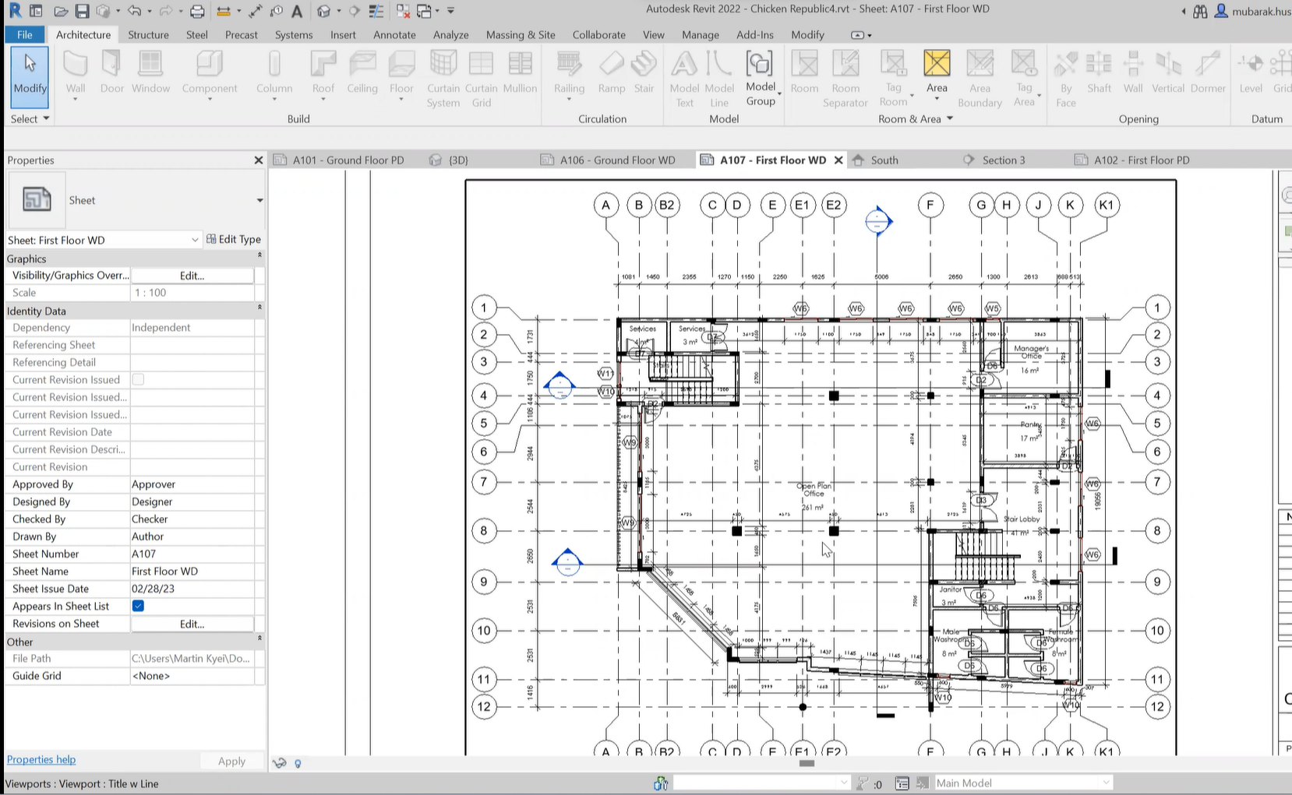Choose the Ramp tool

(x=612, y=72)
